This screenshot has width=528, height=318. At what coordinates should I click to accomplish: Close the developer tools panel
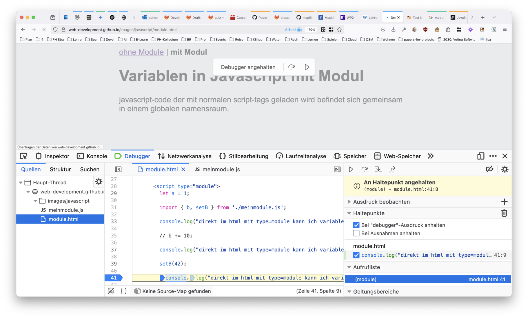505,156
